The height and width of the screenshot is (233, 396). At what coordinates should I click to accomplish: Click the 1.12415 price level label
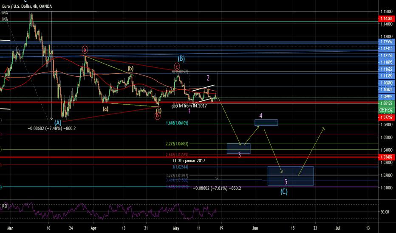tap(386, 48)
